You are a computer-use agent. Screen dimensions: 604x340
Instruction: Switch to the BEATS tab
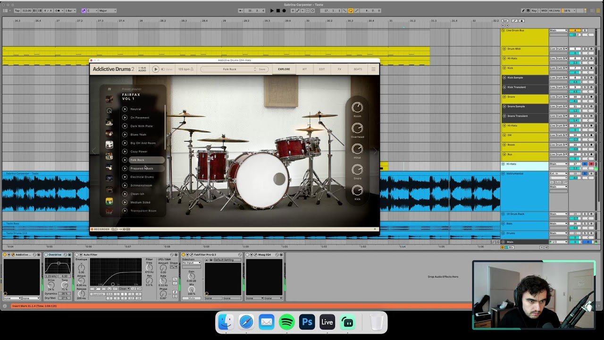pos(358,69)
